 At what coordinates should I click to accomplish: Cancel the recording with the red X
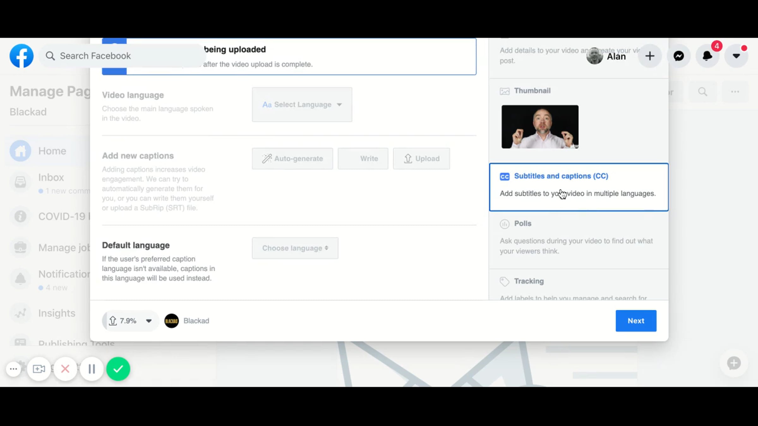[65, 369]
